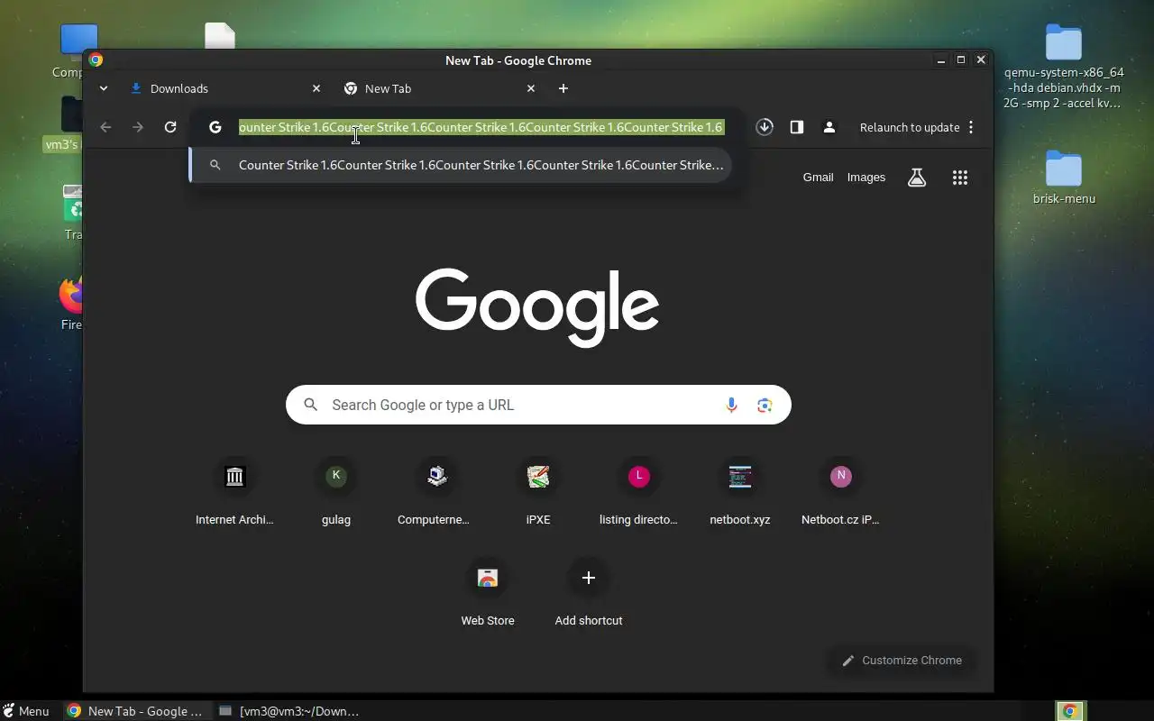Switch to the New Tab tab

click(x=440, y=88)
